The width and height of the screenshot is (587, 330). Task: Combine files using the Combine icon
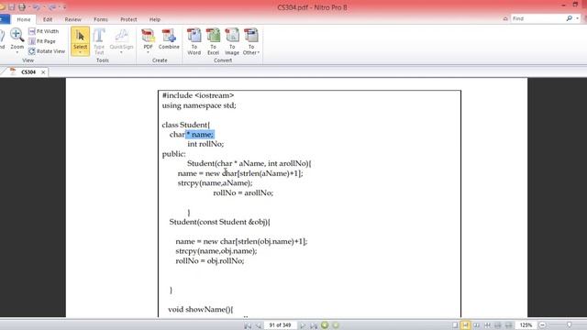pyautogui.click(x=169, y=38)
